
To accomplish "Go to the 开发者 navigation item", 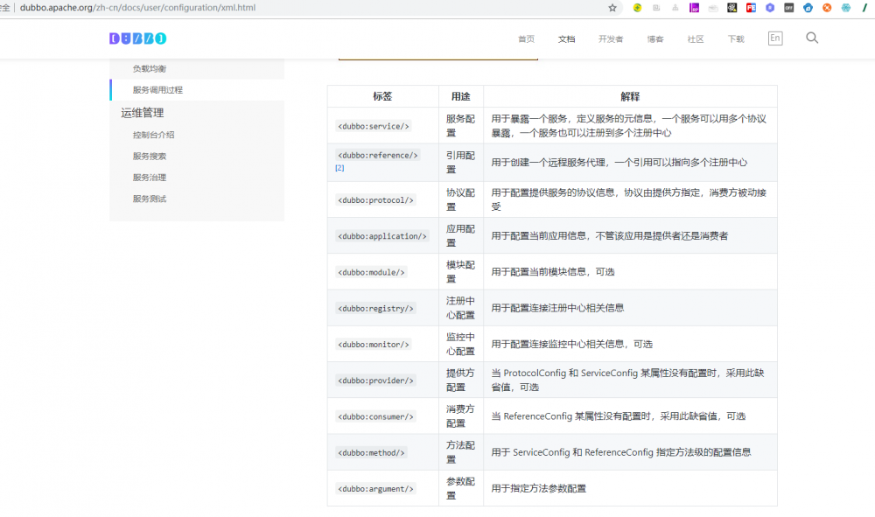I will [x=611, y=39].
